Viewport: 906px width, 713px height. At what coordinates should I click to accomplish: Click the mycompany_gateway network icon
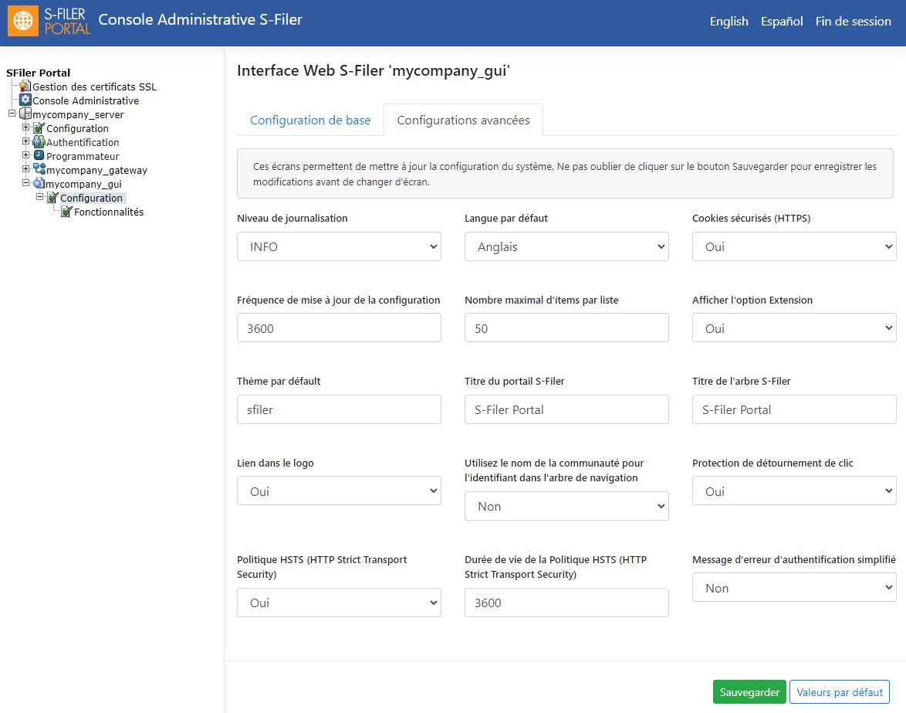[x=39, y=169]
